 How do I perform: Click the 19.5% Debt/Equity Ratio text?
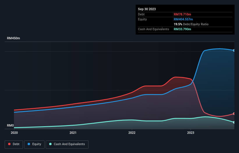pos(191,24)
